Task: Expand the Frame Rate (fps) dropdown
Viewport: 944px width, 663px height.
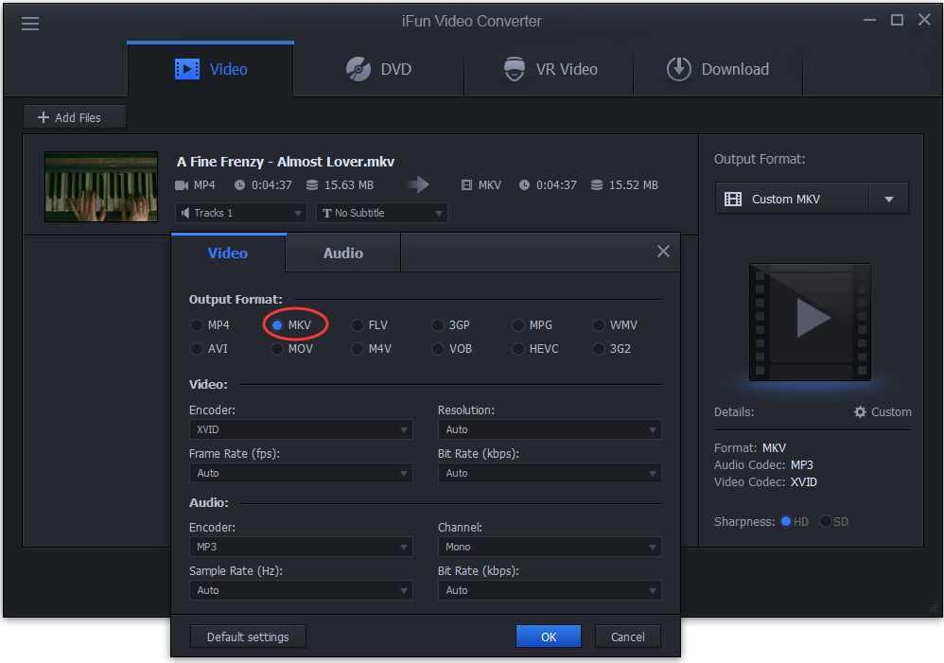Action: pos(301,473)
